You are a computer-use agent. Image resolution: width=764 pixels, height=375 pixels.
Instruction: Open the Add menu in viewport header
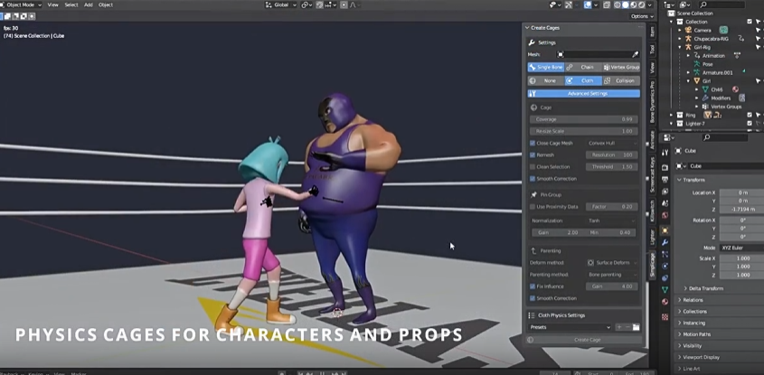pos(88,5)
